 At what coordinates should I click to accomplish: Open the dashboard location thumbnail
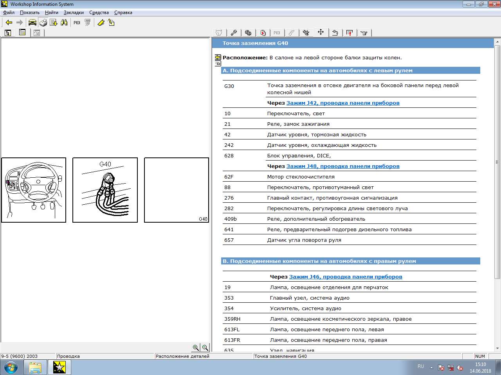click(34, 190)
